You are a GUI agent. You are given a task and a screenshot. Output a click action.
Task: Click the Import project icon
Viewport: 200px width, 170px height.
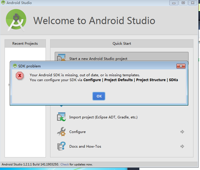(61, 117)
